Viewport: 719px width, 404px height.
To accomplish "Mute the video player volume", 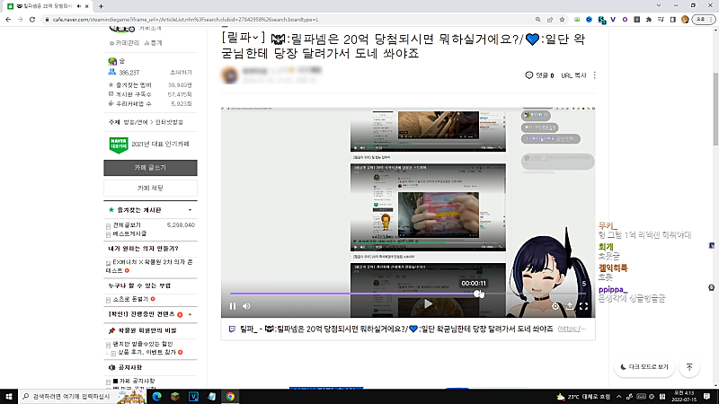I will [246, 306].
